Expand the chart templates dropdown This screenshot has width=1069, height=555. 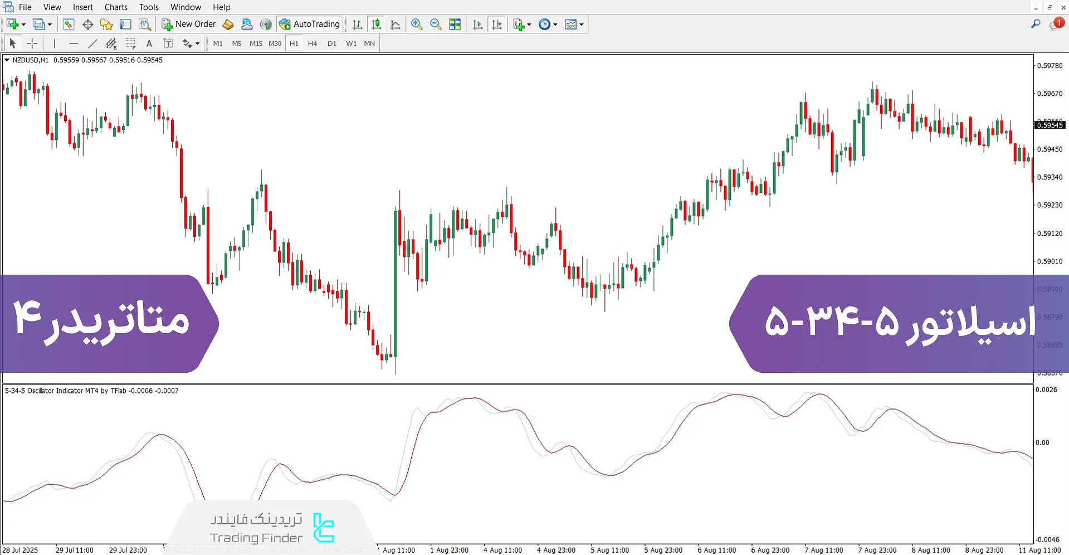(582, 25)
